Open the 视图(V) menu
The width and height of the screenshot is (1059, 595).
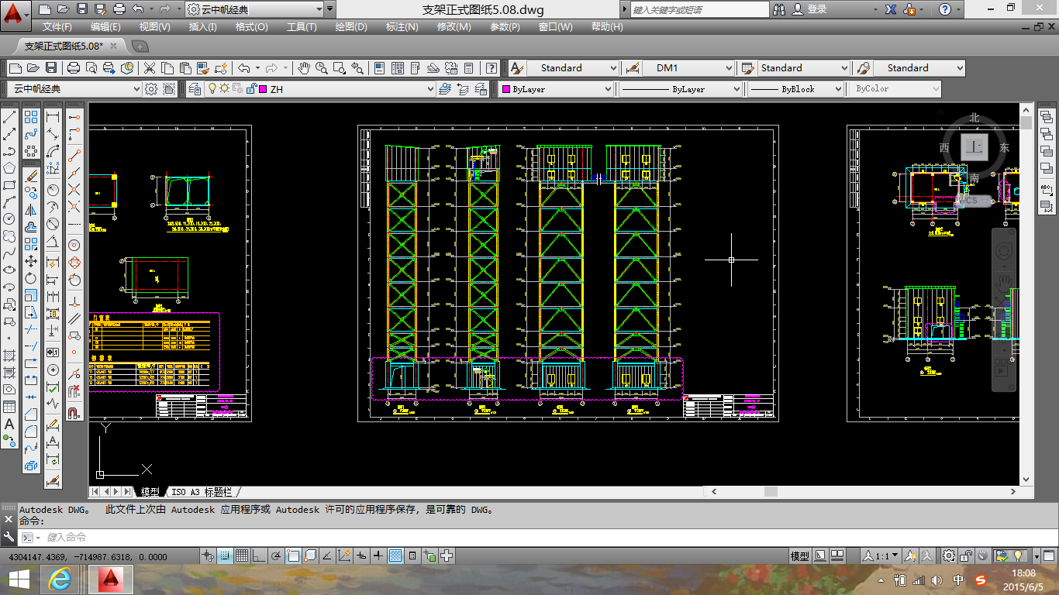(154, 26)
